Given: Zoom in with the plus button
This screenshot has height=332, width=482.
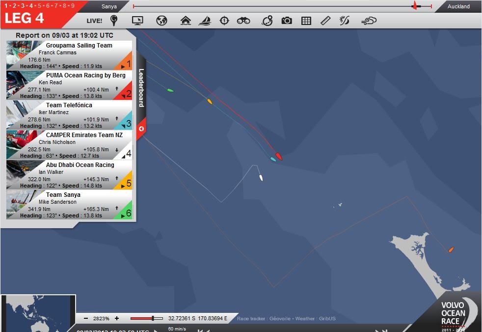Looking at the screenshot, I should pyautogui.click(x=117, y=318).
